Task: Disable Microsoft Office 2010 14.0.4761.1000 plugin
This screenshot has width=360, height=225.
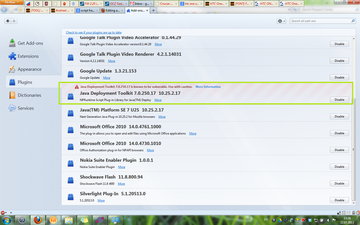Action: click(x=339, y=133)
